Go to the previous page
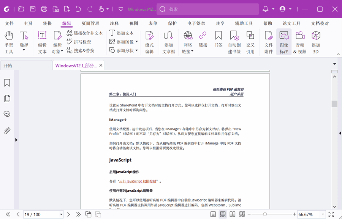The width and height of the screenshot is (342, 219). pyautogui.click(x=18, y=214)
